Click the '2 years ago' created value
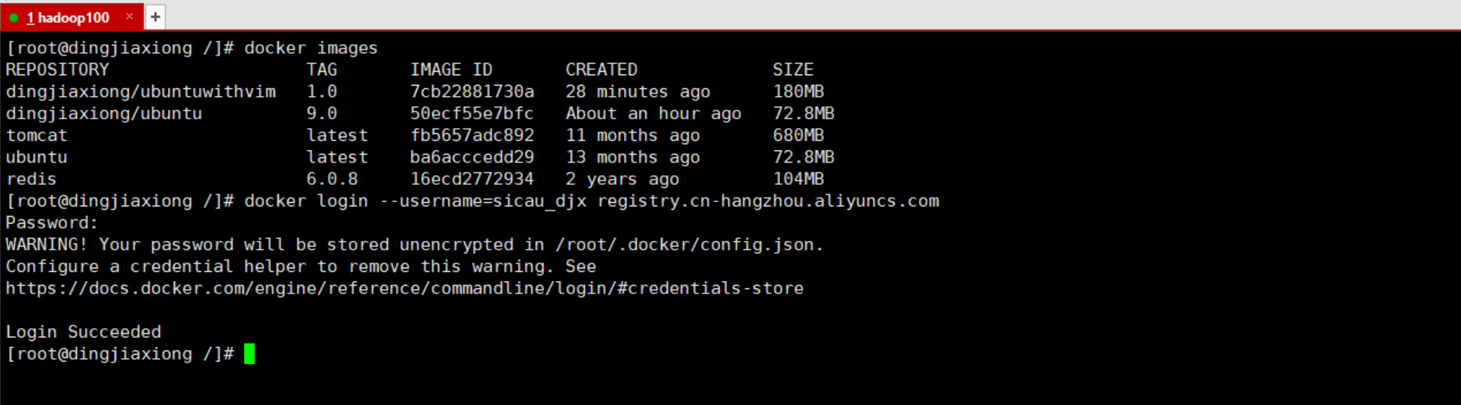Image resolution: width=1461 pixels, height=405 pixels. pyautogui.click(x=623, y=179)
